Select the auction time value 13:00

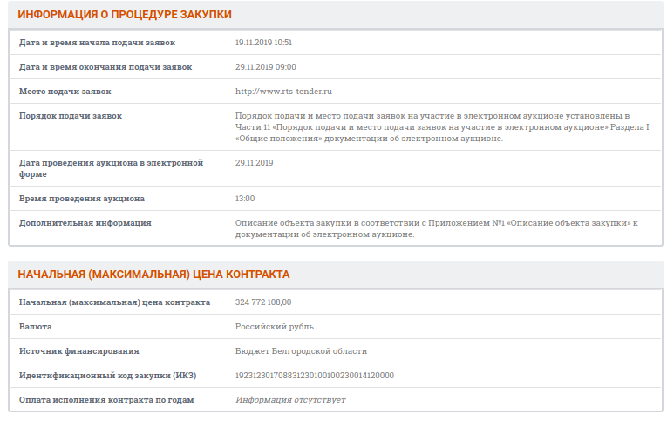coord(245,199)
